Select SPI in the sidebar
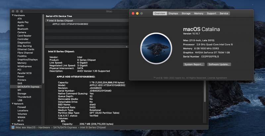The height and width of the screenshot is (136, 265). click(19, 90)
